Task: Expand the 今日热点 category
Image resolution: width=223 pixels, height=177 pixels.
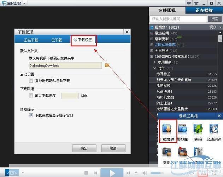Action: coord(152,51)
